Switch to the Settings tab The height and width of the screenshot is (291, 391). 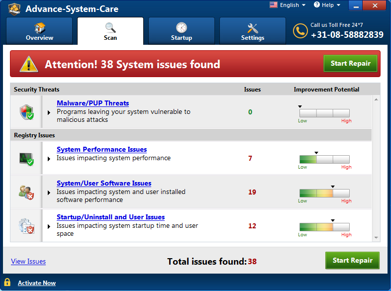(x=253, y=31)
